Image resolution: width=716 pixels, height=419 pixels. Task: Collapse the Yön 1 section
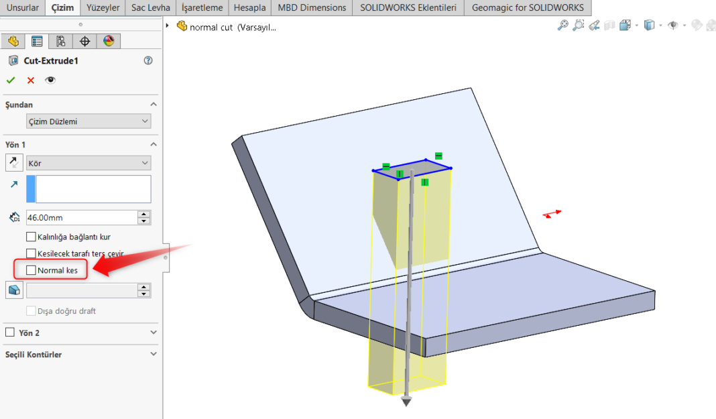point(154,144)
